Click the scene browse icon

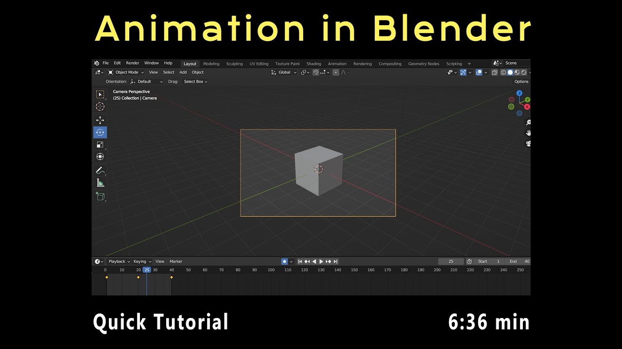(497, 63)
